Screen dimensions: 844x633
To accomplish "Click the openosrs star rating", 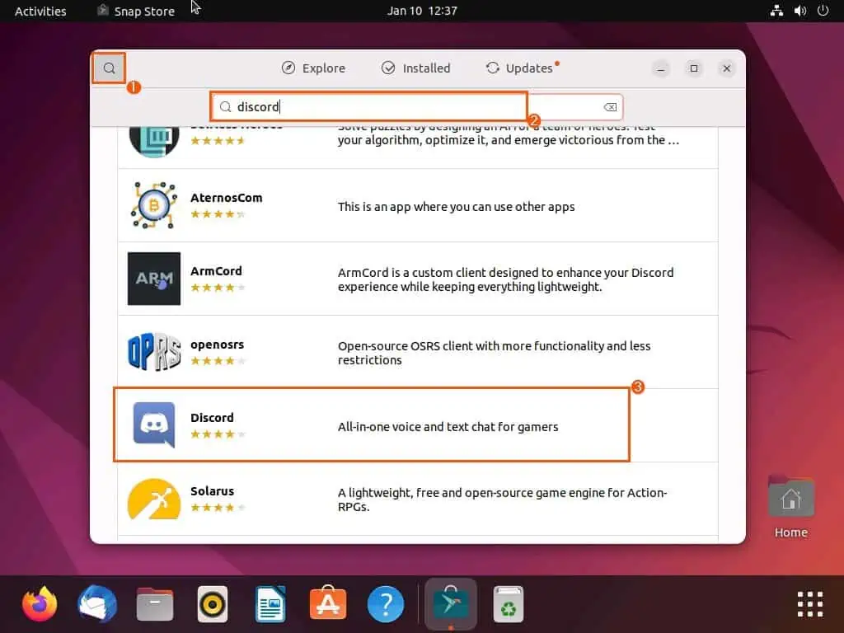I will point(218,361).
